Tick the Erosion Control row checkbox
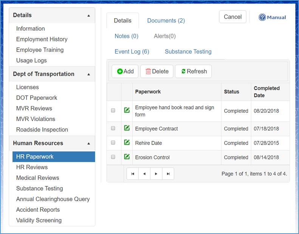Image resolution: width=299 pixels, height=234 pixels. click(x=113, y=157)
